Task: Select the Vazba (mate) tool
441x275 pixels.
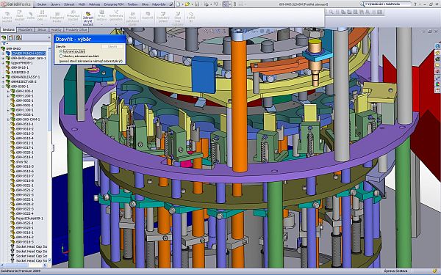Action: pyautogui.click(x=31, y=15)
